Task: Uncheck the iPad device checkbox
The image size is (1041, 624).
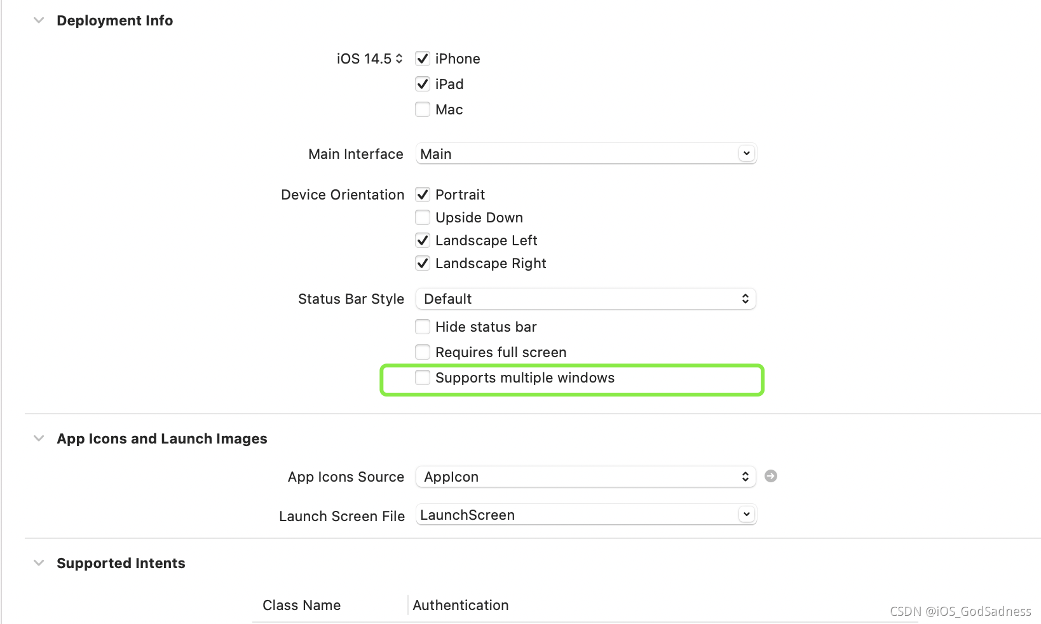Action: (423, 84)
